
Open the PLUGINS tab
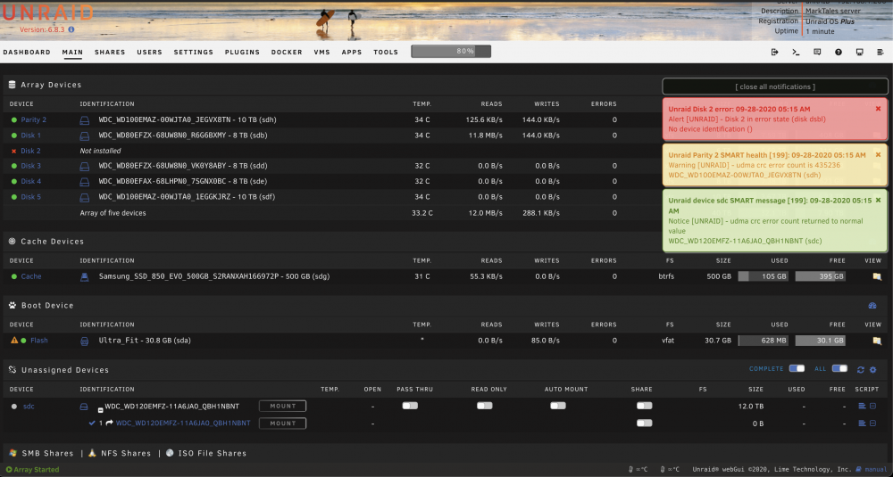(x=242, y=52)
